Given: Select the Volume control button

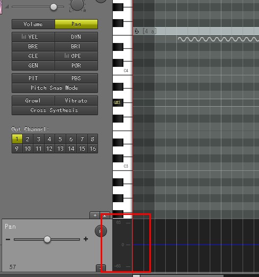Looking at the screenshot, I should click(x=33, y=24).
